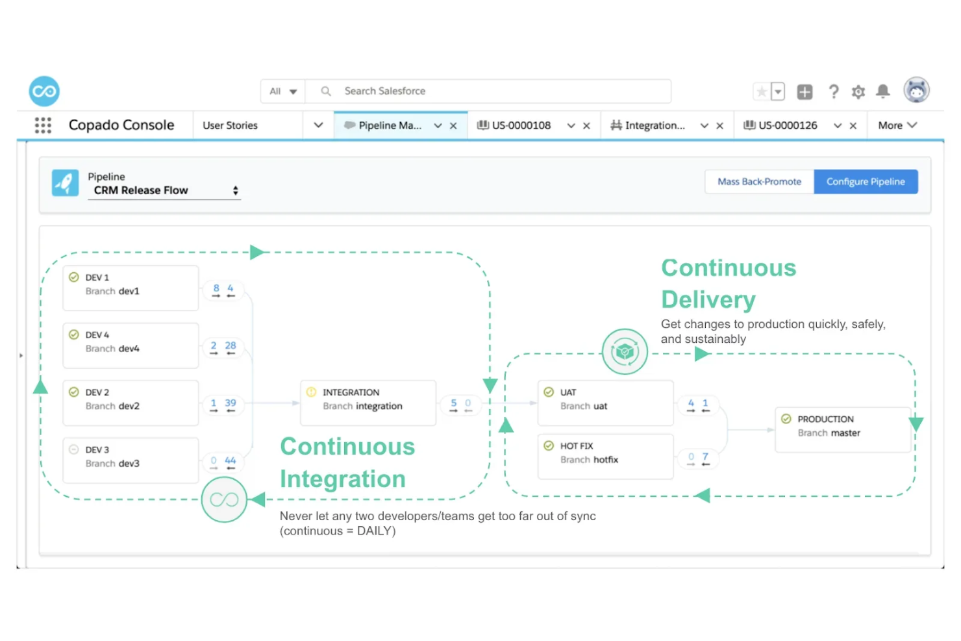This screenshot has width=961, height=641.
Task: Open the App Launcher waffle icon
Action: click(43, 125)
